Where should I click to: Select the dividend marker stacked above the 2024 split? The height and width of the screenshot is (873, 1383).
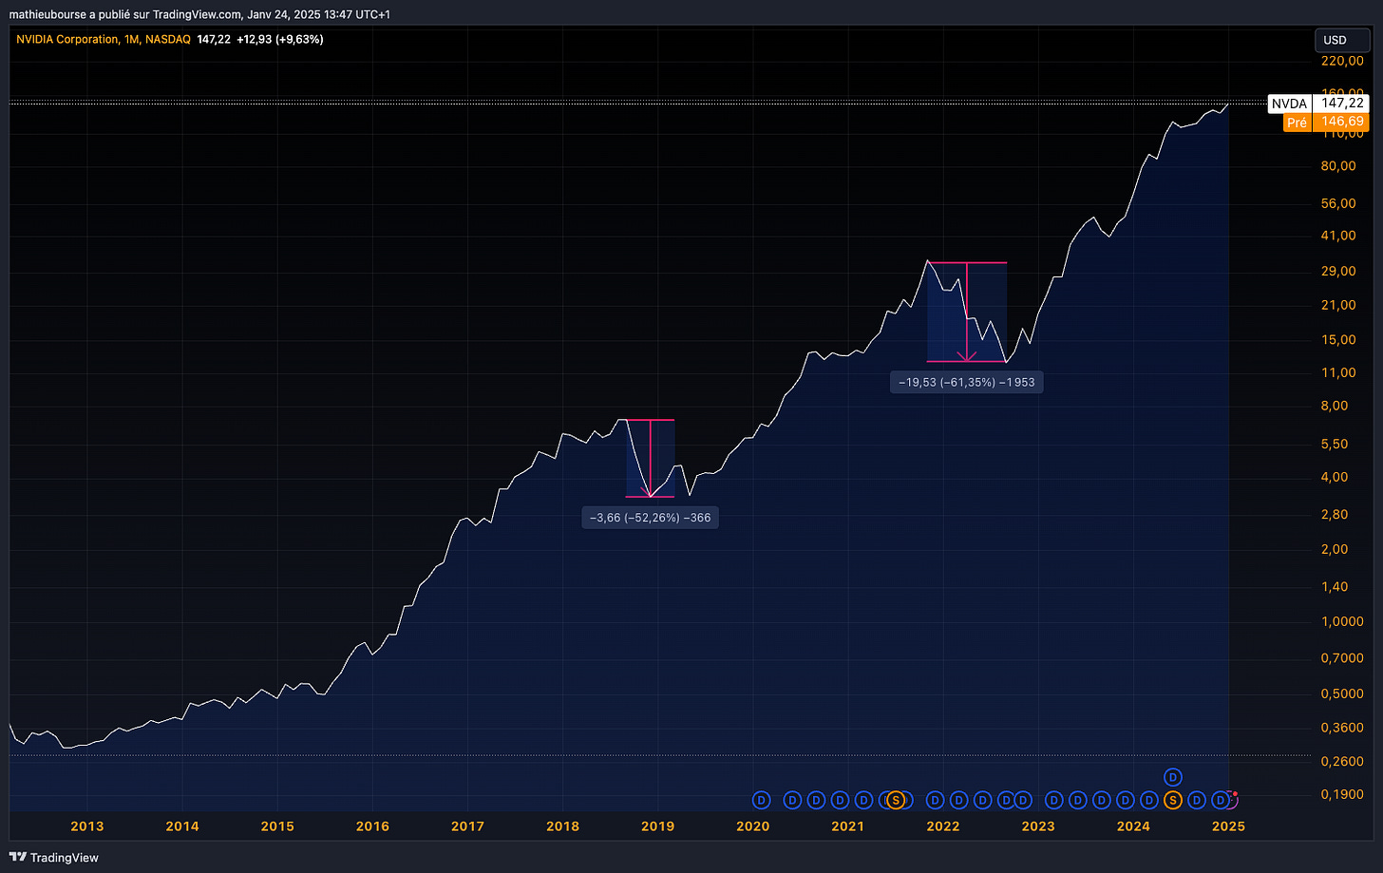1173,777
